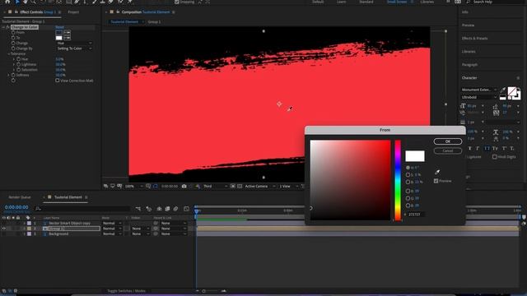Screen dimensions: 527x296
Task: Click the eyedropper in the From color dialog
Action: point(437,172)
